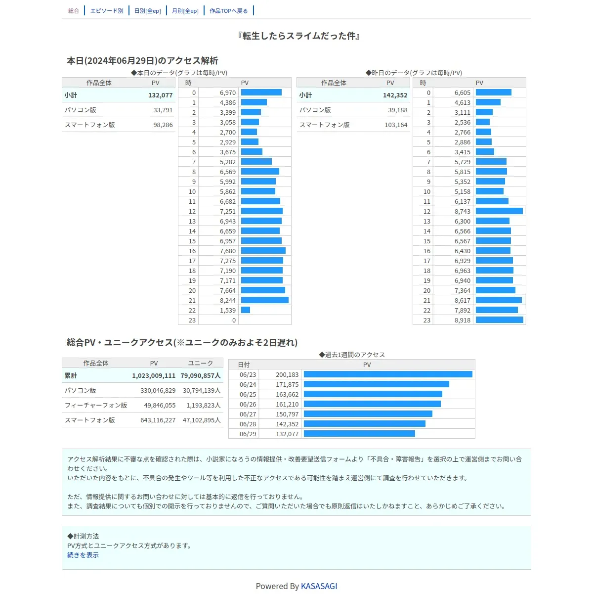
Task: Click heading 本日(2024年06月29日)のアクセス解析
Action: tap(142, 61)
